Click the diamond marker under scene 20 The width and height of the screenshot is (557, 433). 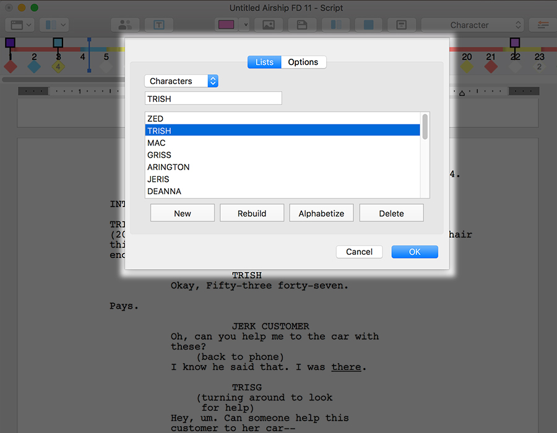tap(467, 67)
